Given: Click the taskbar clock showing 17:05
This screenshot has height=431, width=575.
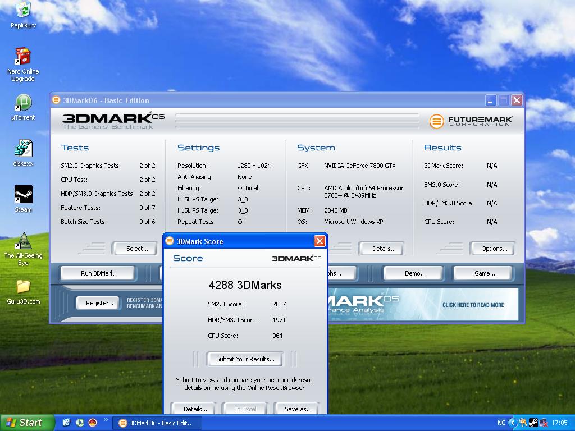Looking at the screenshot, I should click(x=559, y=423).
